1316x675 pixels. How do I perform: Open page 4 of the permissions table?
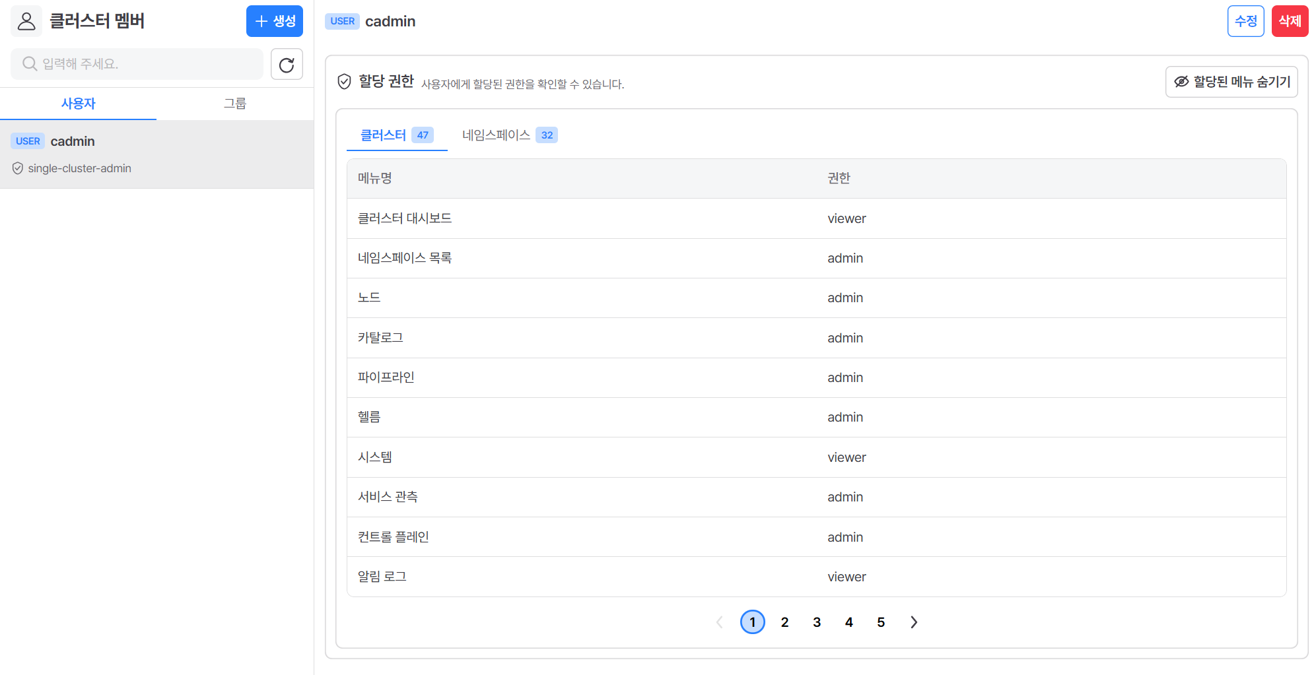849,622
